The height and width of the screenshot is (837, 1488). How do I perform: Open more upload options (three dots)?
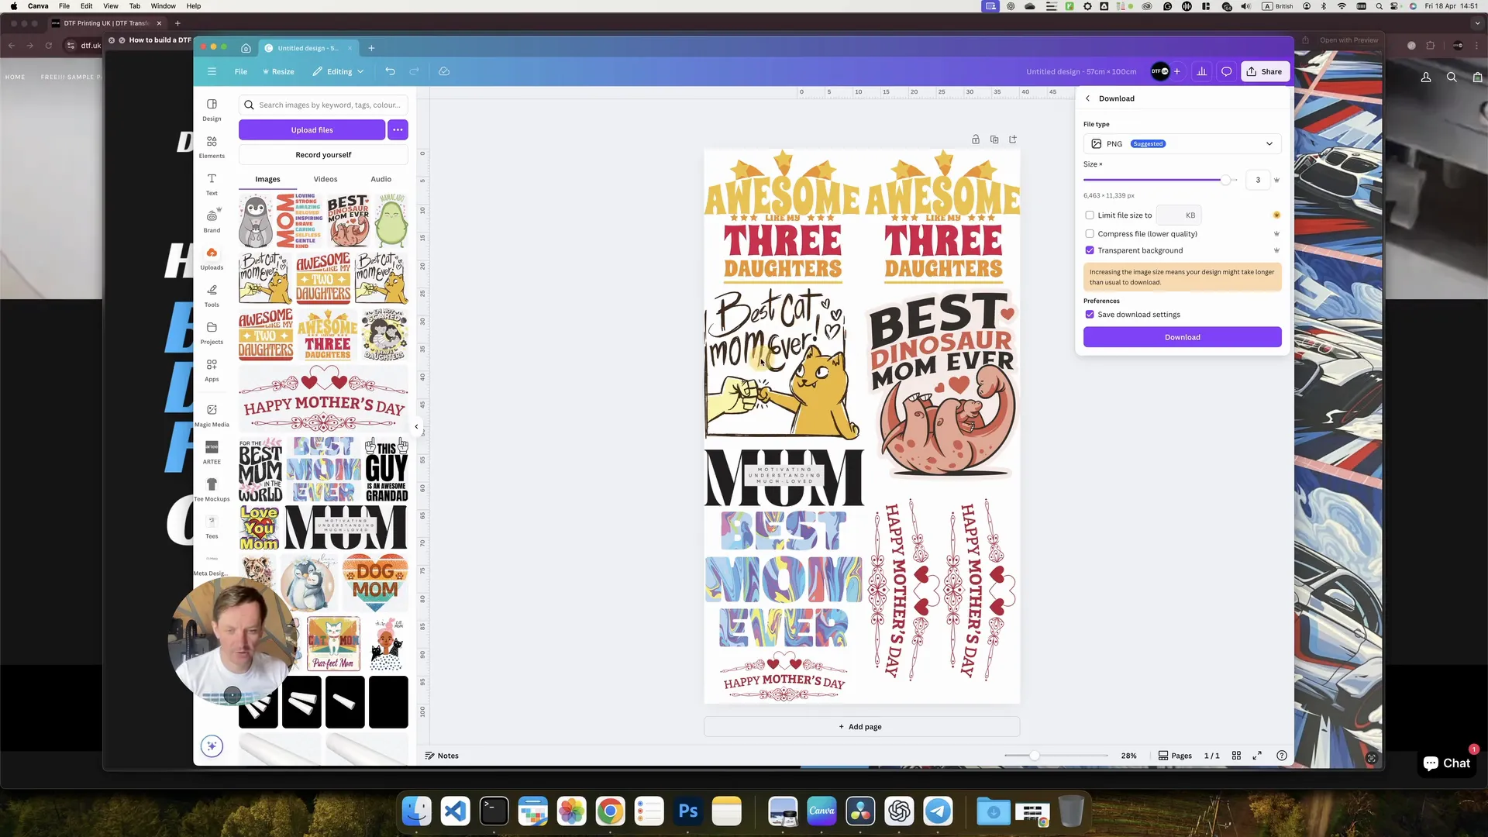click(x=398, y=130)
